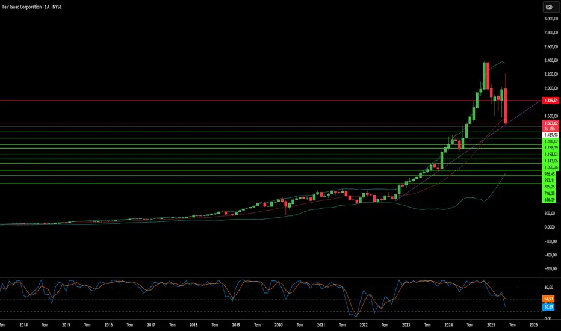Select the 1.198,03 level label
The image size is (561, 331).
pyautogui.click(x=551, y=155)
